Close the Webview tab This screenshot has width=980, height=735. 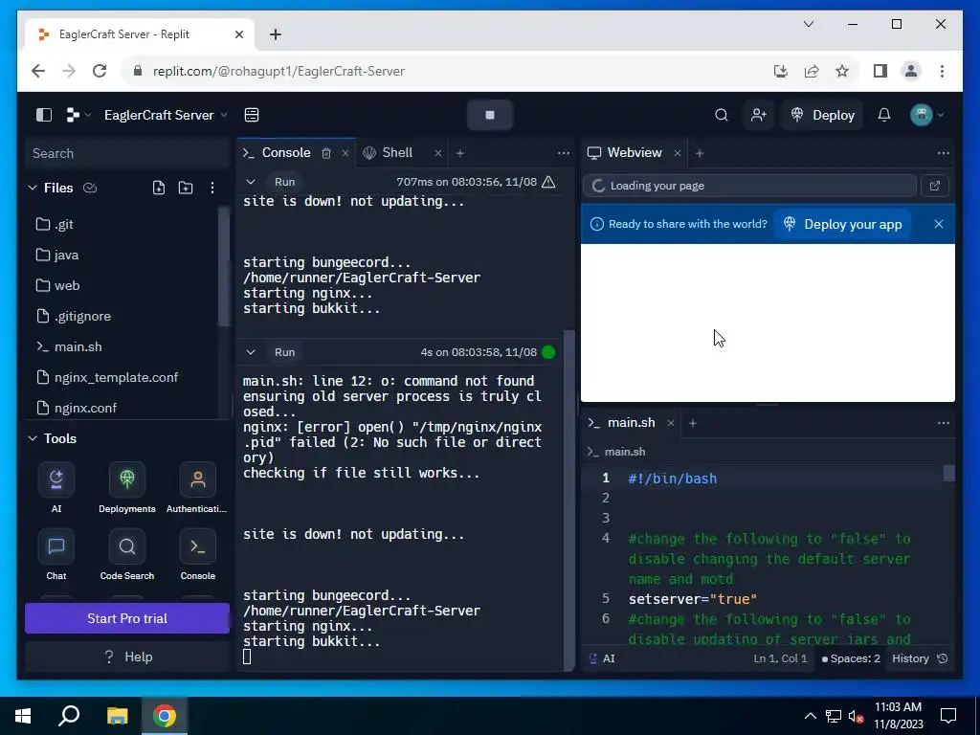pyautogui.click(x=677, y=153)
